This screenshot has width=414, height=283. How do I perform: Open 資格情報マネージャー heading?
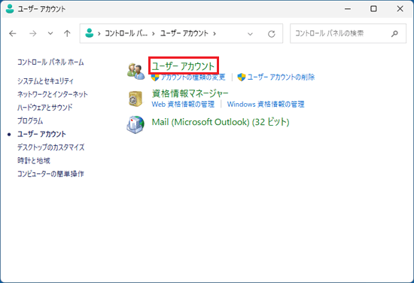click(x=190, y=93)
